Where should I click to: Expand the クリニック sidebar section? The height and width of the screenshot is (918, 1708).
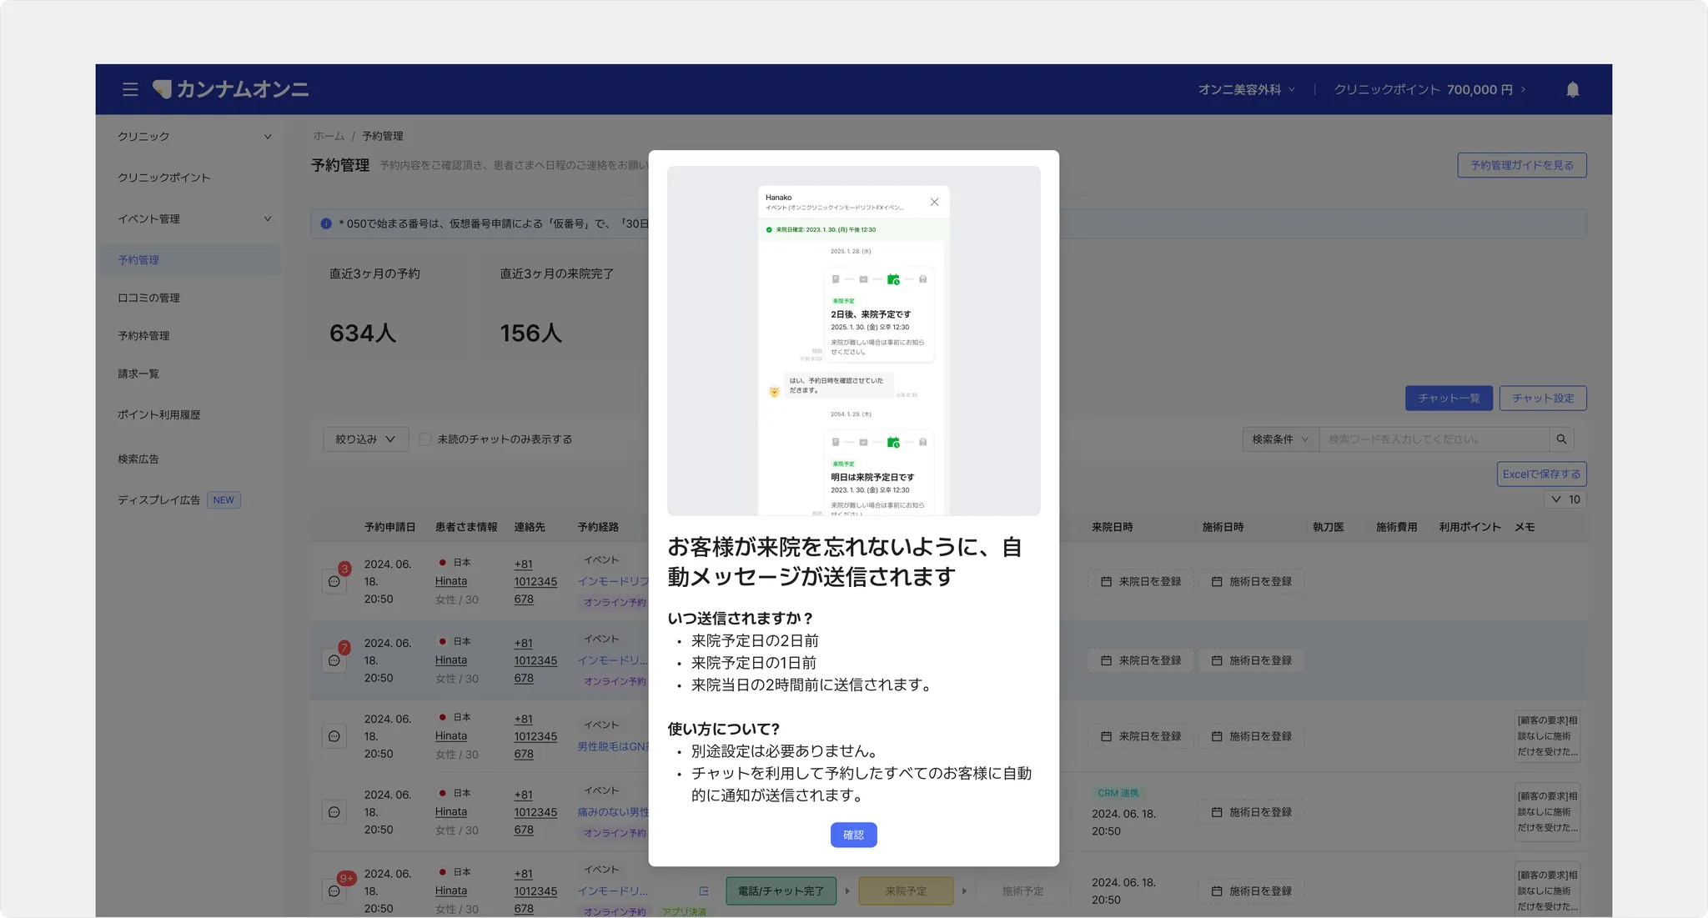point(267,137)
